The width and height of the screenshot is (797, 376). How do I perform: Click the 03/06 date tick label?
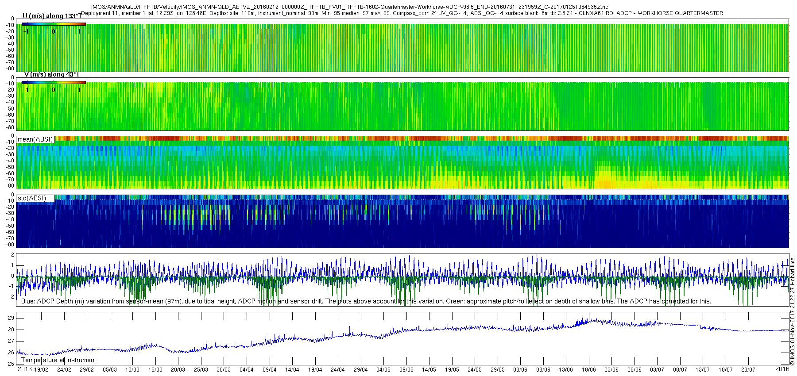pyautogui.click(x=520, y=370)
